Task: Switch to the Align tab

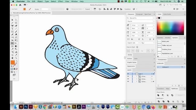Action: click(x=168, y=89)
